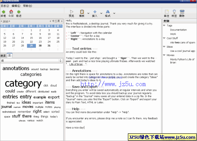Select Monty Python's Life of Brian entry

(182, 61)
